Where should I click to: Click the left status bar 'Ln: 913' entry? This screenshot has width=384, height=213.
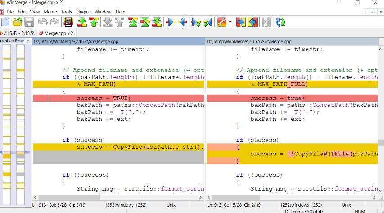tap(39, 205)
